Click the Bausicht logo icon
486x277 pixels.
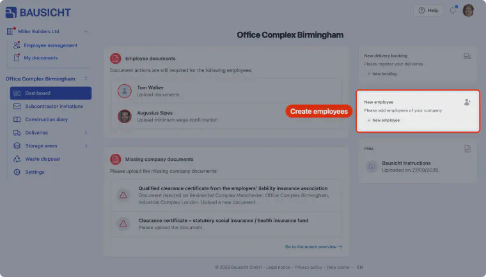pyautogui.click(x=11, y=12)
